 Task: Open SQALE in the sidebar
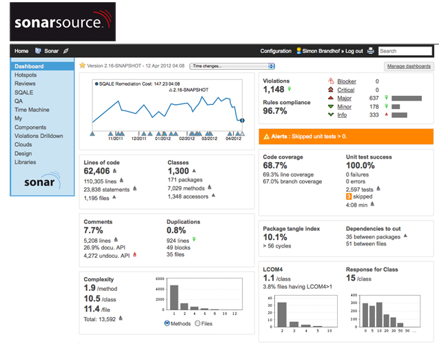[24, 92]
